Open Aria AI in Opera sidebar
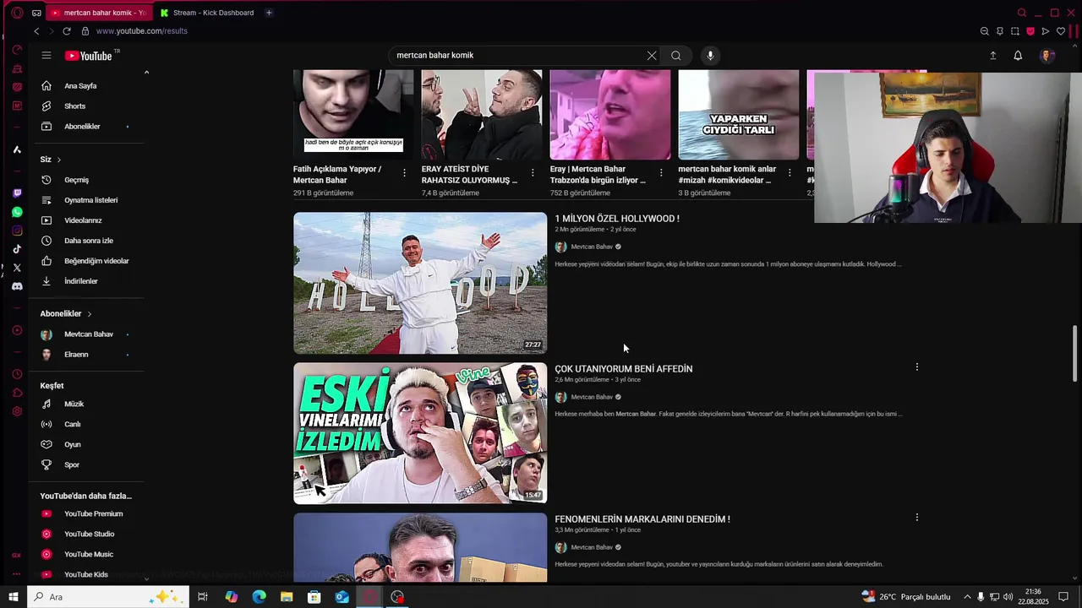The image size is (1082, 608). coord(17,149)
